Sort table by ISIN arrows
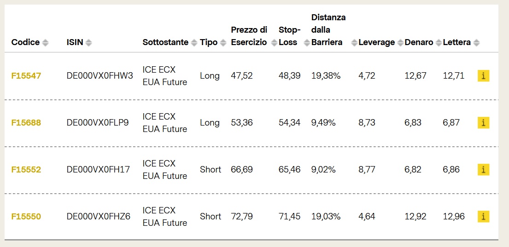Image resolution: width=509 pixels, height=247 pixels. [88, 42]
